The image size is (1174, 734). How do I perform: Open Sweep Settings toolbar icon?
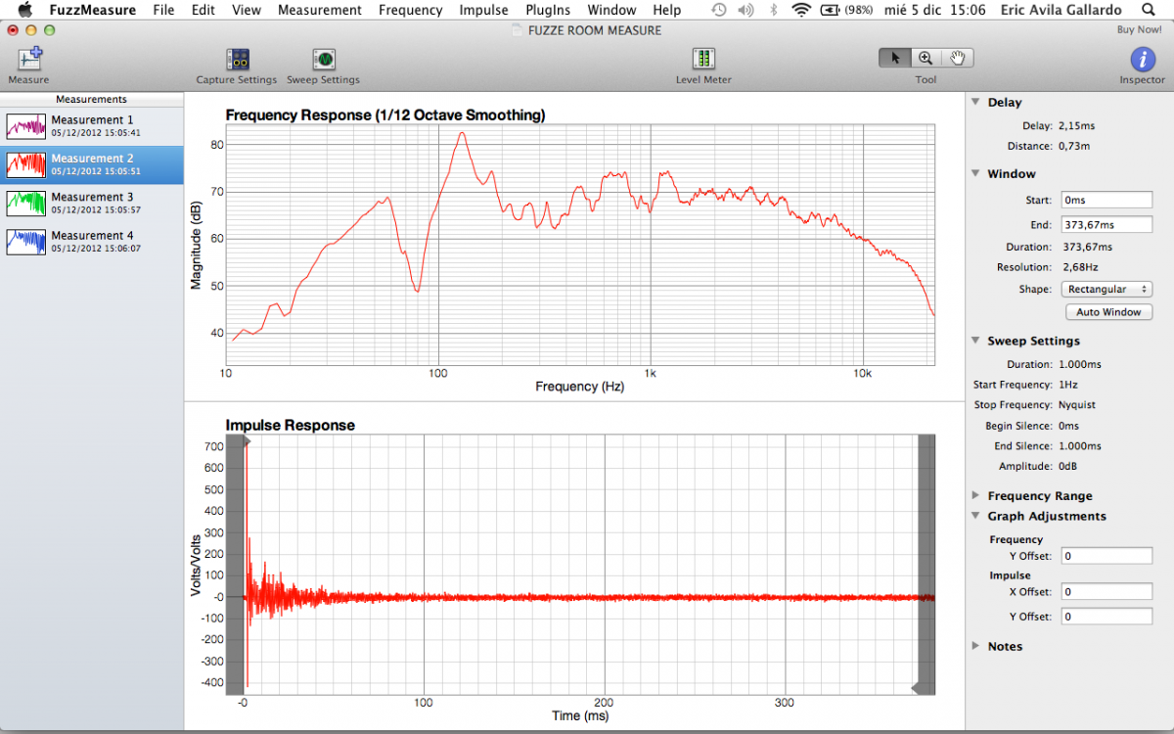tap(324, 59)
